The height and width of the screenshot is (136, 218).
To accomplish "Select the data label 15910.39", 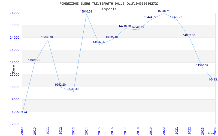I will point(86,11).
